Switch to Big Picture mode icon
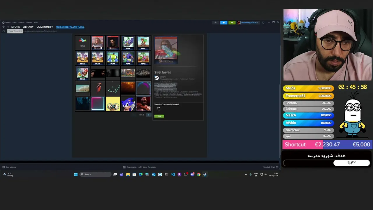 click(x=263, y=22)
